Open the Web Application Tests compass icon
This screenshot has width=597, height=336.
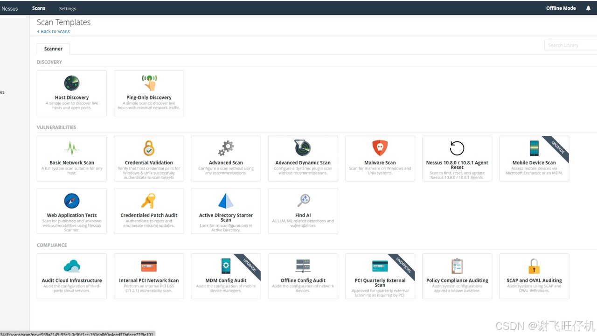tap(72, 201)
